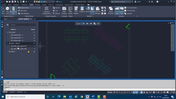Select FURNITURE - 1 row
Viewport: 176px width, 99px height.
pos(21,35)
